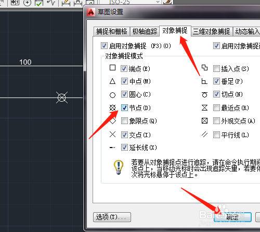This screenshot has width=260, height=232.
Task: Open the 动态输入 tab
Action: [247, 31]
